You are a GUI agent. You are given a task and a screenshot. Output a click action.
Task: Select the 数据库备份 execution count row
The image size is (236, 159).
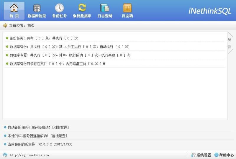pos(69,47)
